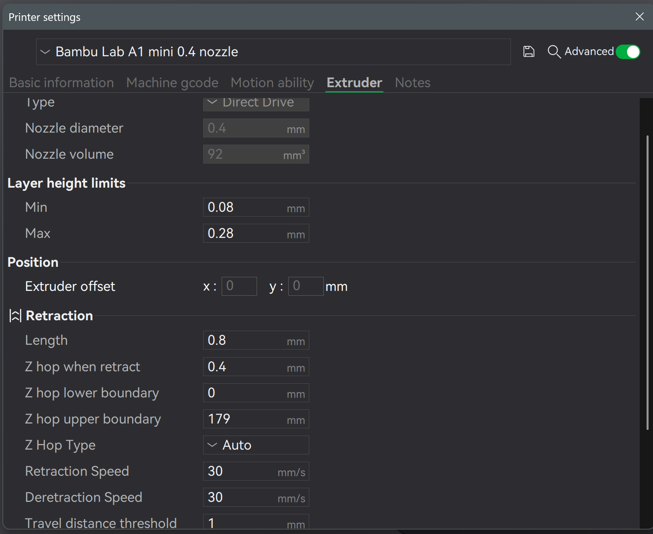Close the Printer settings dialog

(640, 16)
